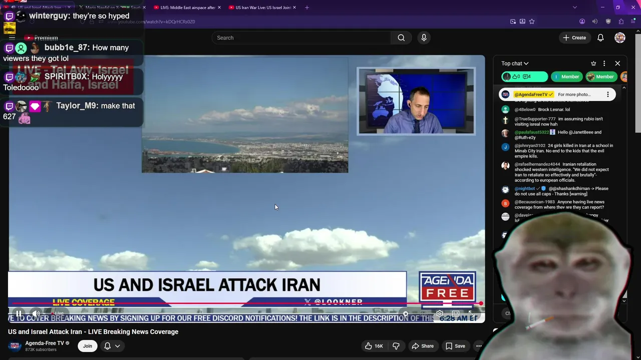Switch player to theater mode
Image resolution: width=641 pixels, height=360 pixels.
pyautogui.click(x=456, y=314)
